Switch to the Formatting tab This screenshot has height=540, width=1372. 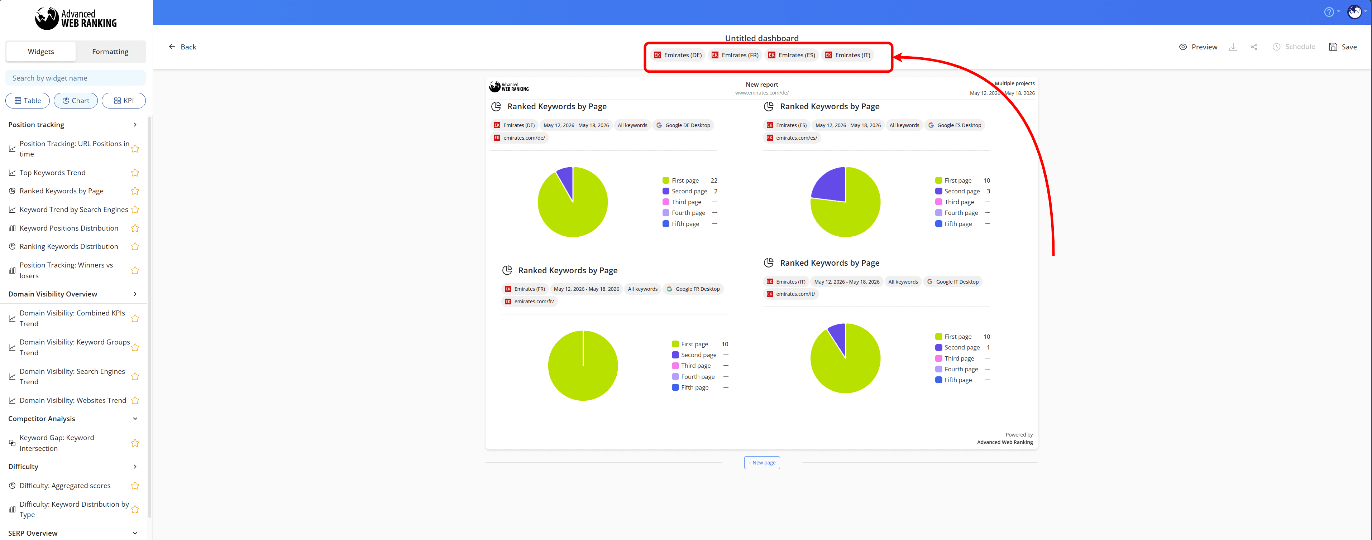(110, 52)
